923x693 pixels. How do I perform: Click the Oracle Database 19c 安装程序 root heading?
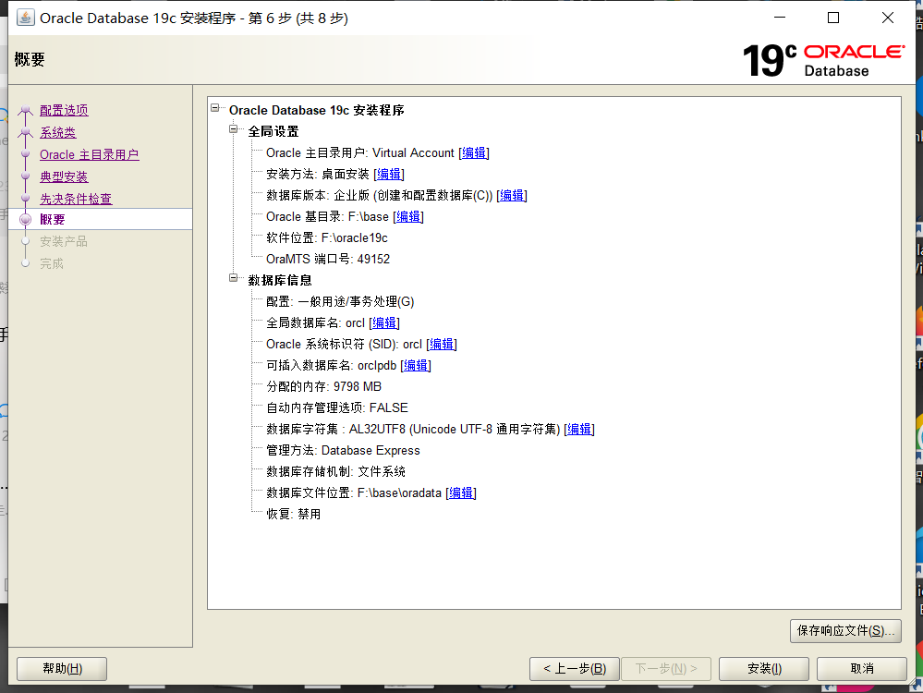tap(317, 110)
